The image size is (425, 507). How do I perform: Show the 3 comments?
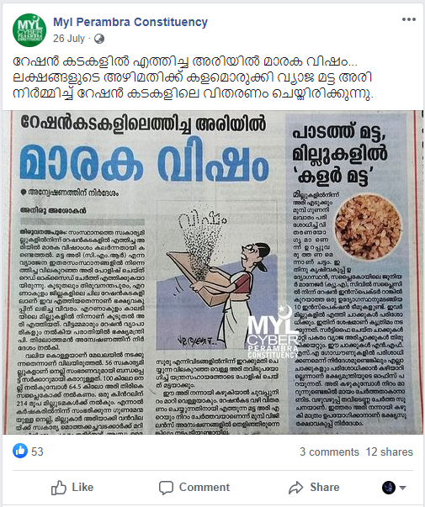(329, 452)
